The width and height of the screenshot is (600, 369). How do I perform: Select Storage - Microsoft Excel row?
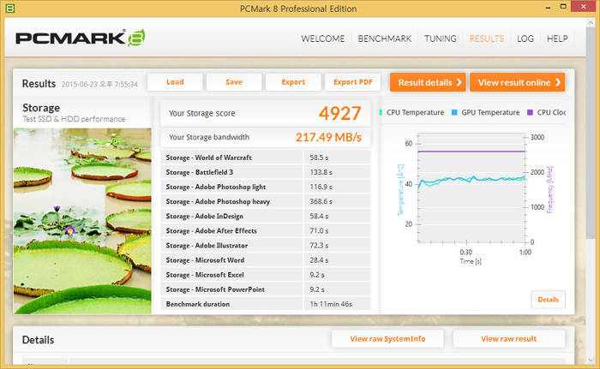(x=266, y=275)
